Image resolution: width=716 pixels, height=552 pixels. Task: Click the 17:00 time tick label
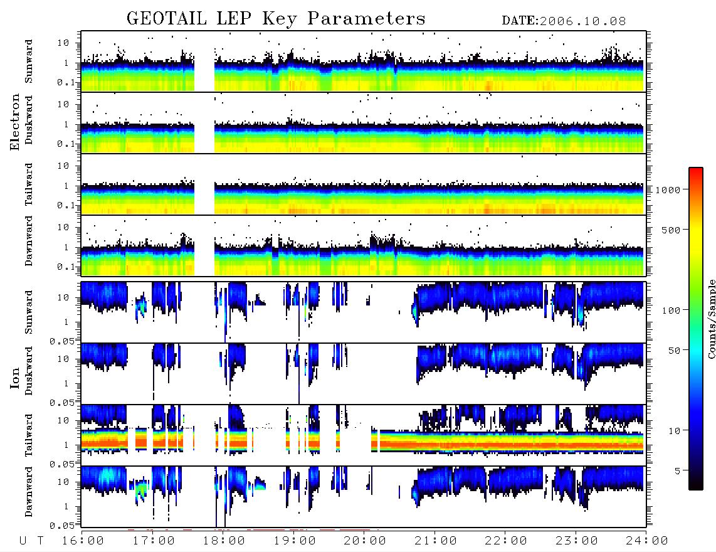(x=154, y=541)
